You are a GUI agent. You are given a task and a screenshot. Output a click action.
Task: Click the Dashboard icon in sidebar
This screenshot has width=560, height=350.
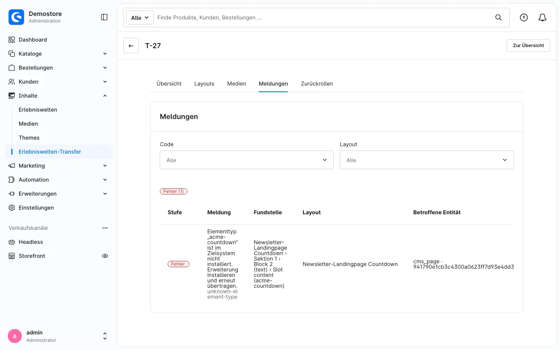click(x=12, y=40)
